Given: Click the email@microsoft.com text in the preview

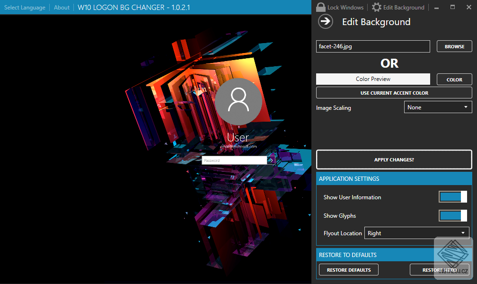Looking at the screenshot, I should 238,146.
